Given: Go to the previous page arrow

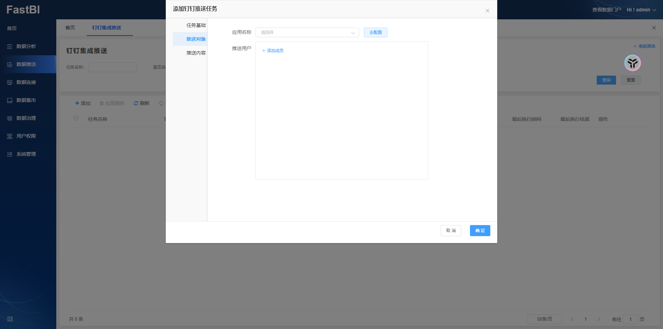Looking at the screenshot, I should (x=572, y=319).
